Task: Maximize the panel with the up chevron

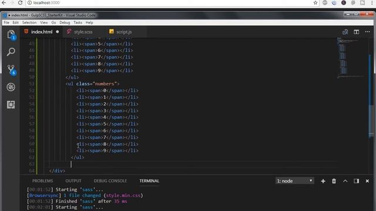Action: (345, 181)
